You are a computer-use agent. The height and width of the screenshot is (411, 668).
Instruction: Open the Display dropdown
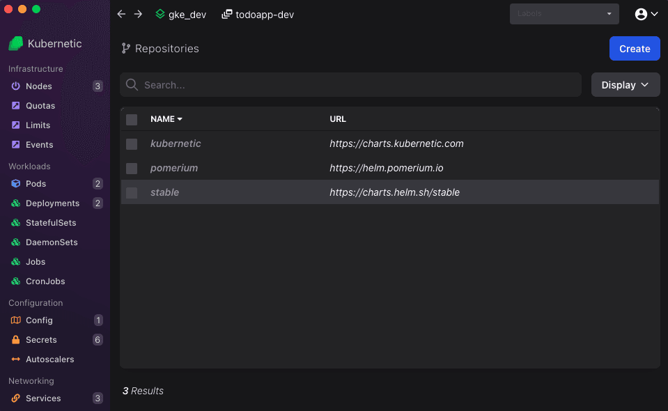pyautogui.click(x=626, y=85)
